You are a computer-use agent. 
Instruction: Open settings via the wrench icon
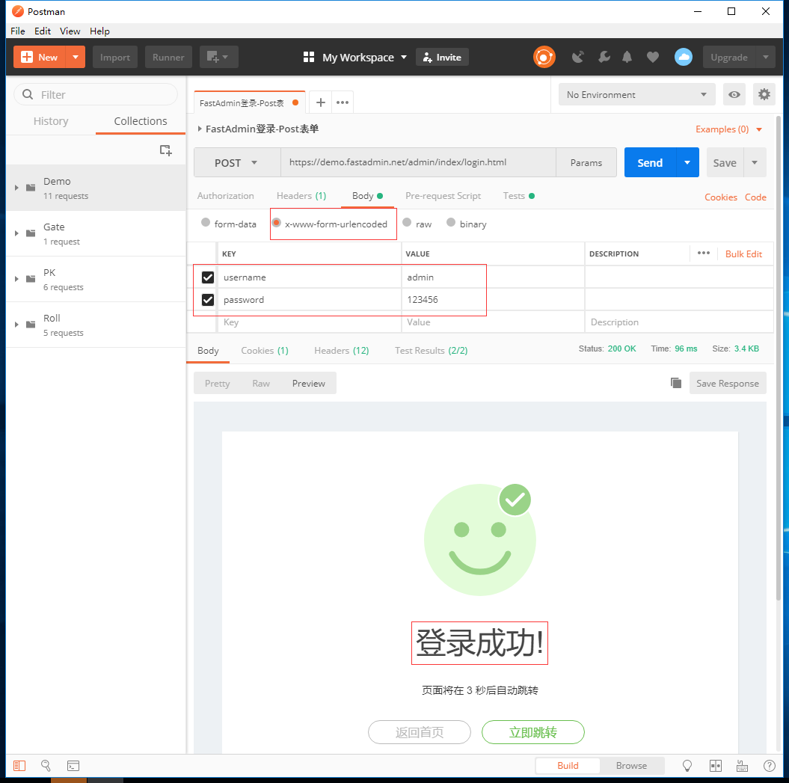click(604, 57)
